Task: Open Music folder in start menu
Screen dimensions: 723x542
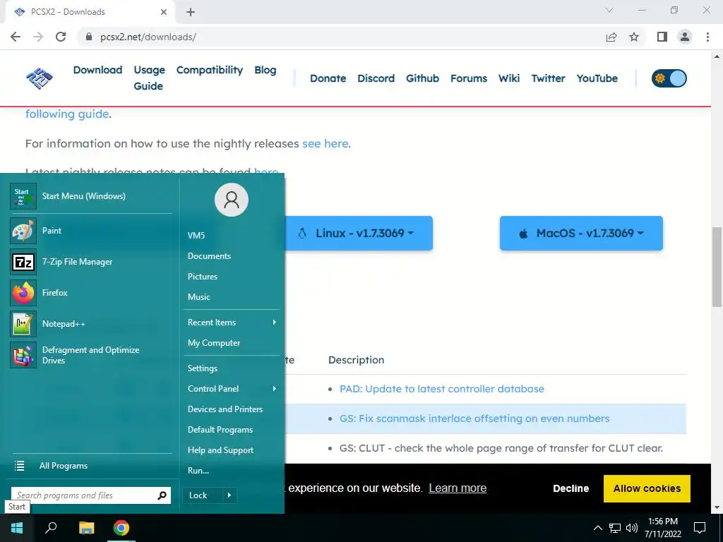Action: pos(199,297)
